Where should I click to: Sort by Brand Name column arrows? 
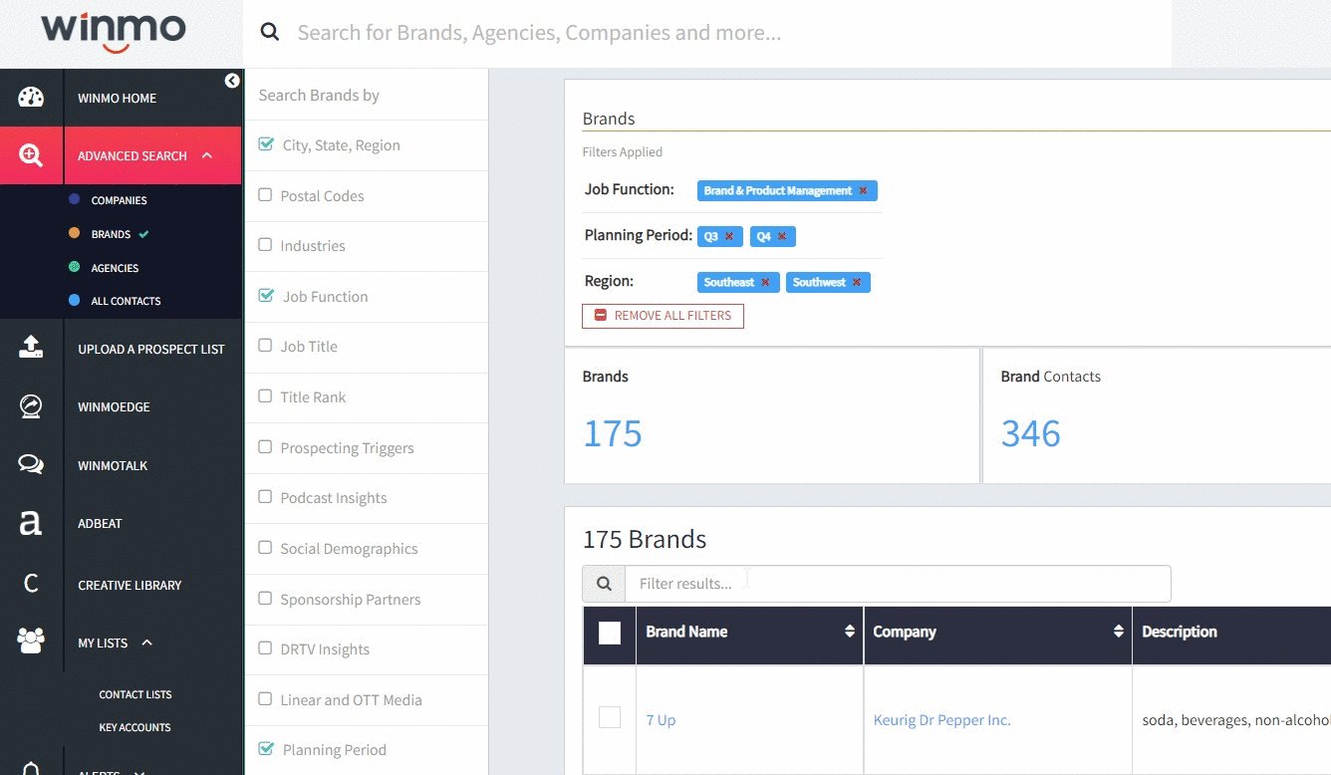(x=850, y=632)
